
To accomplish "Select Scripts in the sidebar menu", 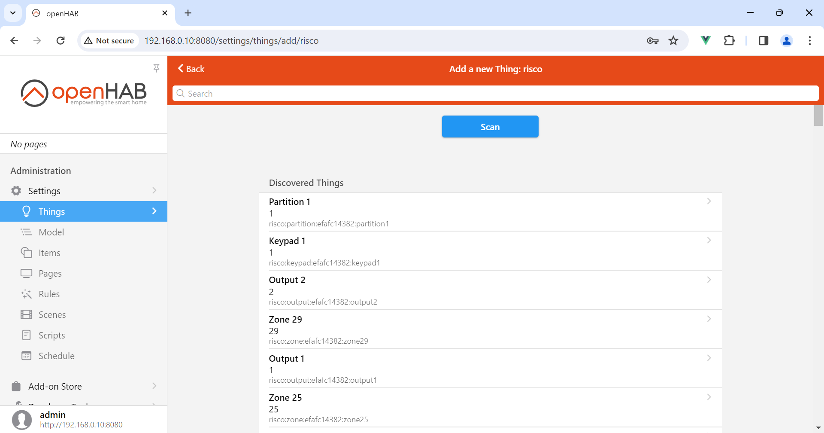I will coord(84,335).
